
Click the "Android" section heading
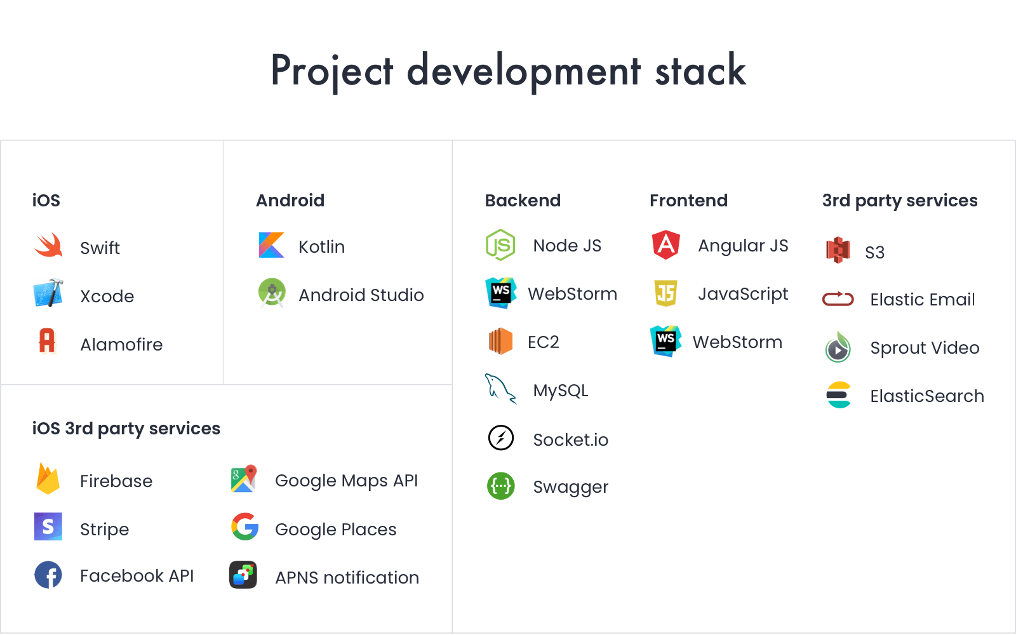290,200
